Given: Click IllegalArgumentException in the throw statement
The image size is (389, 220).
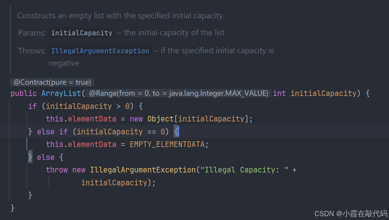Looking at the screenshot, I should (143, 170).
